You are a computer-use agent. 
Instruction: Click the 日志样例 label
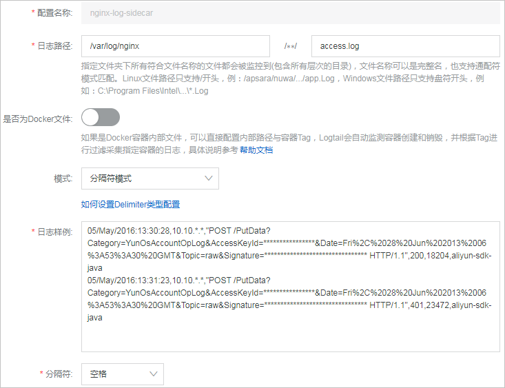[x=55, y=232]
